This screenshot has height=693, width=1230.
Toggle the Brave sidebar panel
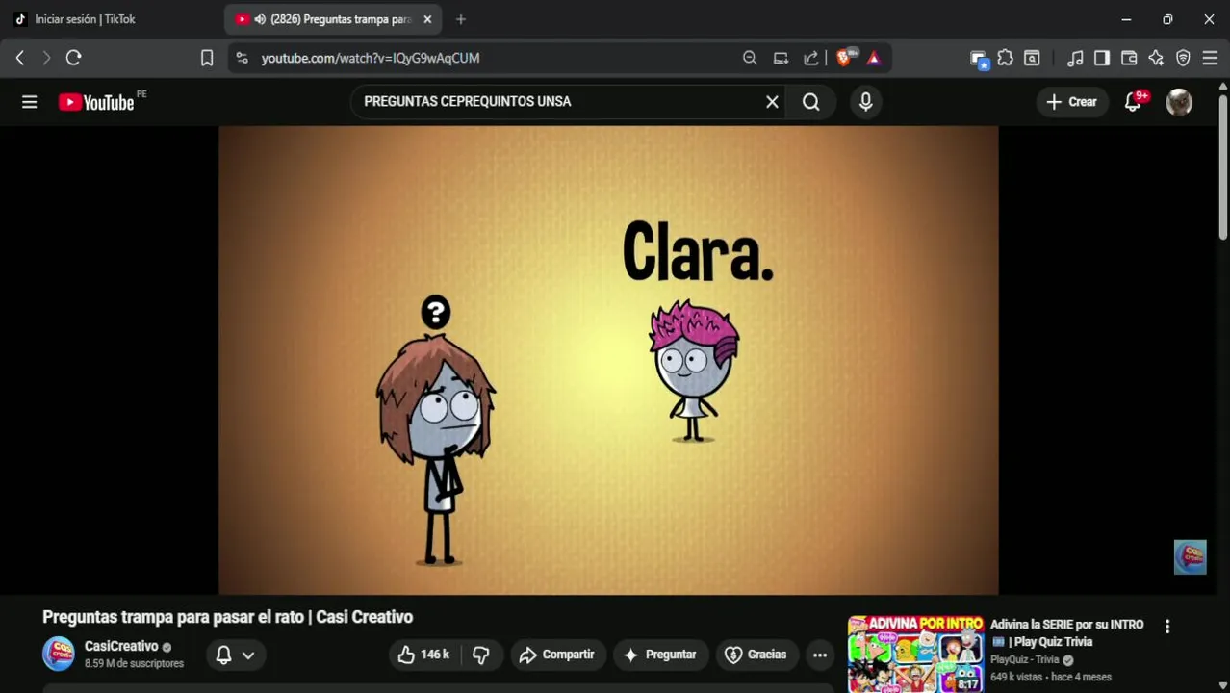[x=1102, y=58]
